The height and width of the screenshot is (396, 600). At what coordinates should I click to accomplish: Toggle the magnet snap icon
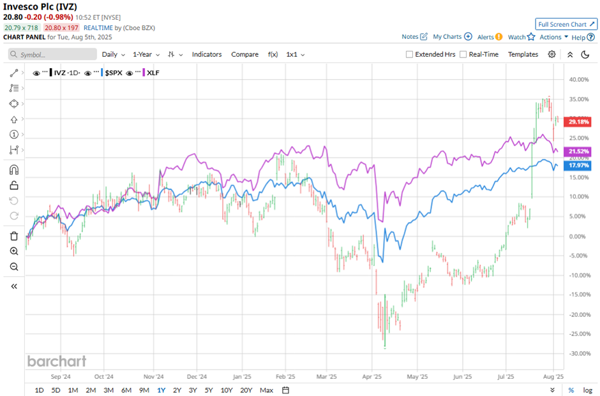pyautogui.click(x=14, y=170)
